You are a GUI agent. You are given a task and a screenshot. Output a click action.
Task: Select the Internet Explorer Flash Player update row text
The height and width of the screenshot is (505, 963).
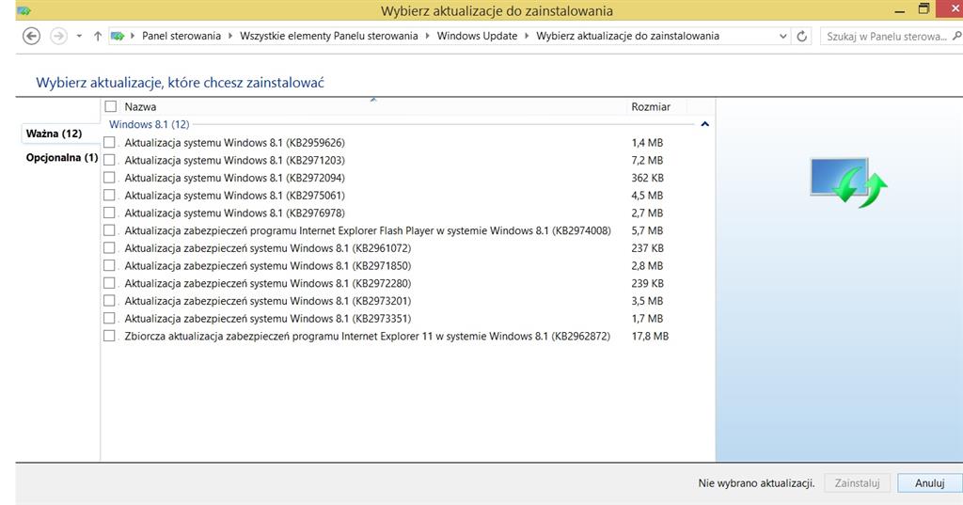point(368,231)
